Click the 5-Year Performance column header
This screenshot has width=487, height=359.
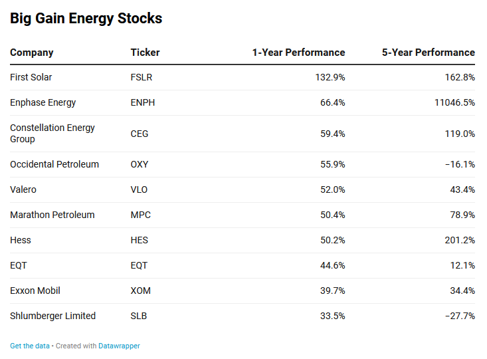pos(428,53)
